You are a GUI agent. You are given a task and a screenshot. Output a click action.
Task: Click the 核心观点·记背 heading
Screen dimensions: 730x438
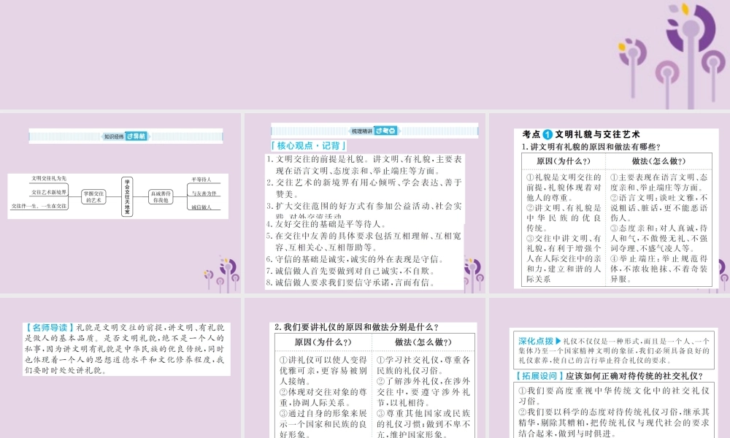click(308, 146)
